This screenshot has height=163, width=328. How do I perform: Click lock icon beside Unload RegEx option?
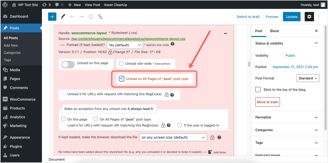(x=166, y=94)
